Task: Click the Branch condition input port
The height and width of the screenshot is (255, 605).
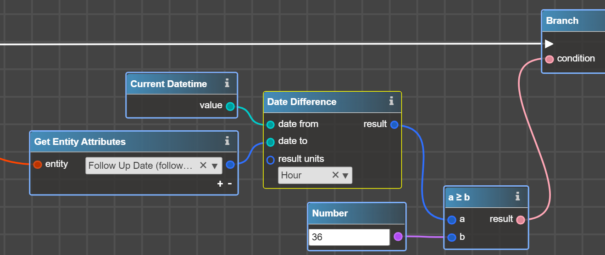Action: pyautogui.click(x=549, y=59)
